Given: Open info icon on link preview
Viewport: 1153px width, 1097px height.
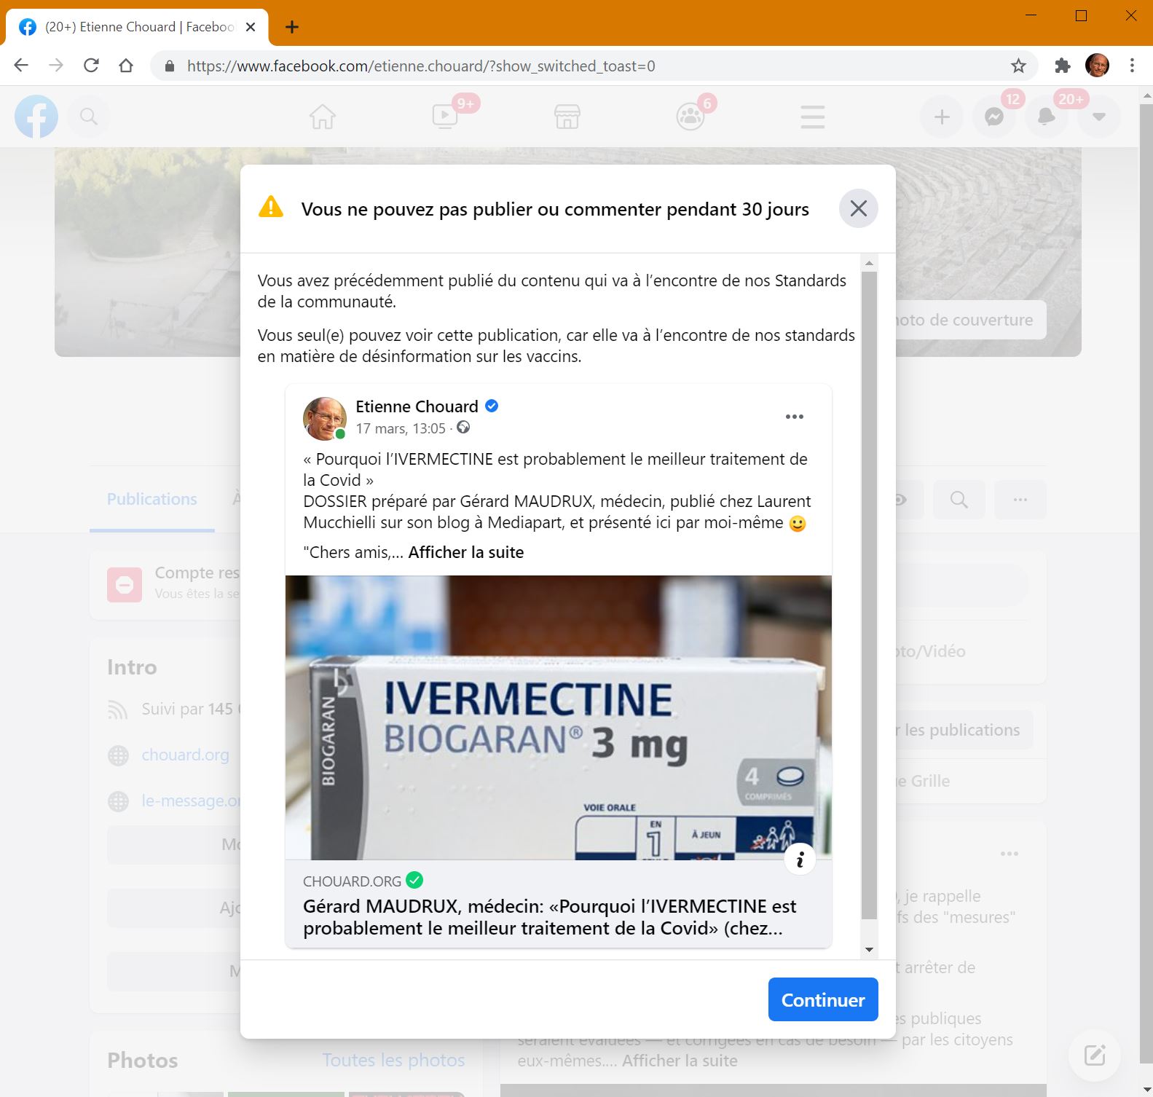Looking at the screenshot, I should point(800,860).
